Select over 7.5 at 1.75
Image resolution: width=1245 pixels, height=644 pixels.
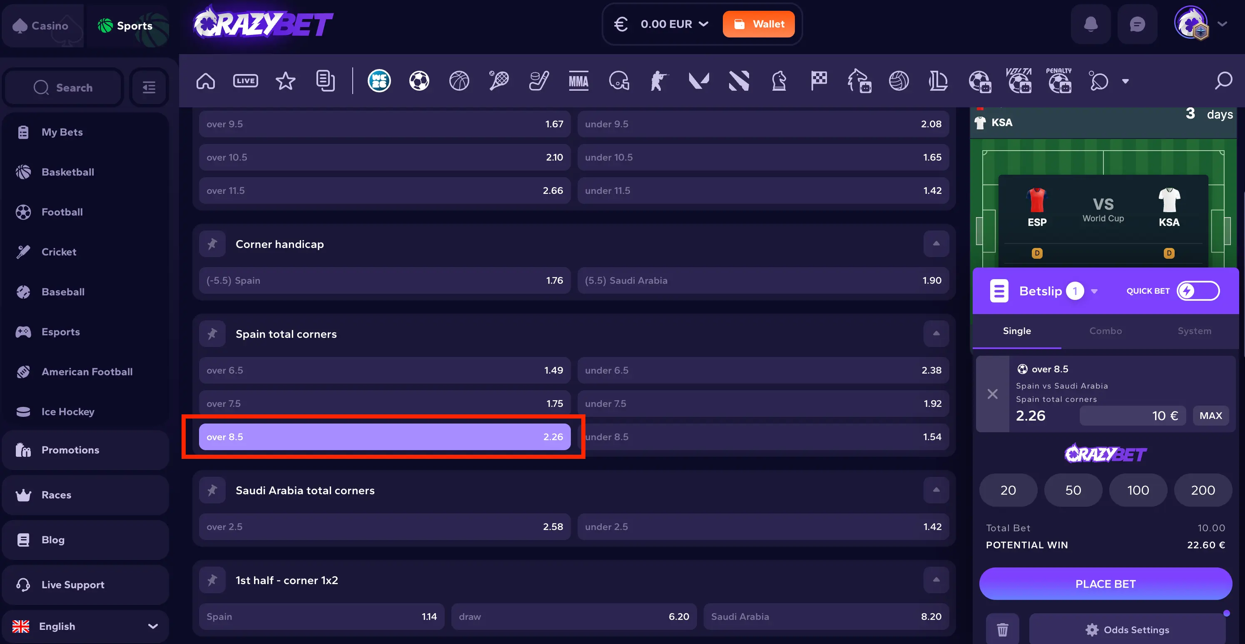(x=385, y=403)
